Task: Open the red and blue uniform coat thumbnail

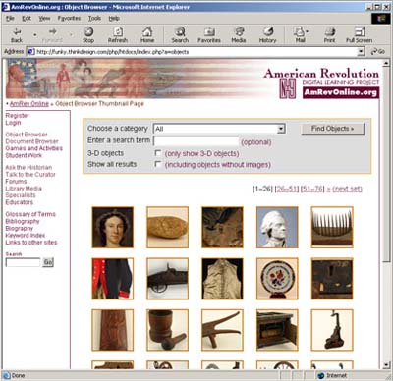Action: pyautogui.click(x=112, y=279)
